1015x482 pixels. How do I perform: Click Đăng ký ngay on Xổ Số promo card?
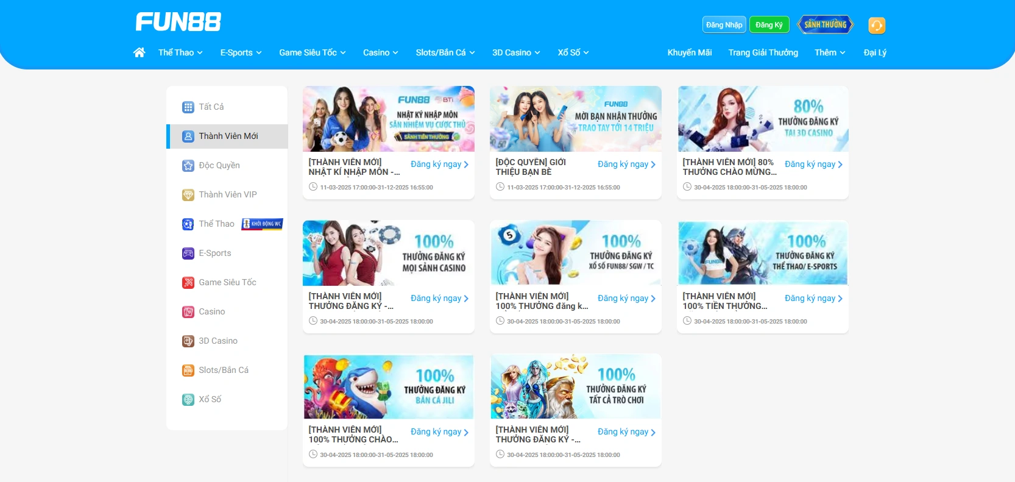626,299
